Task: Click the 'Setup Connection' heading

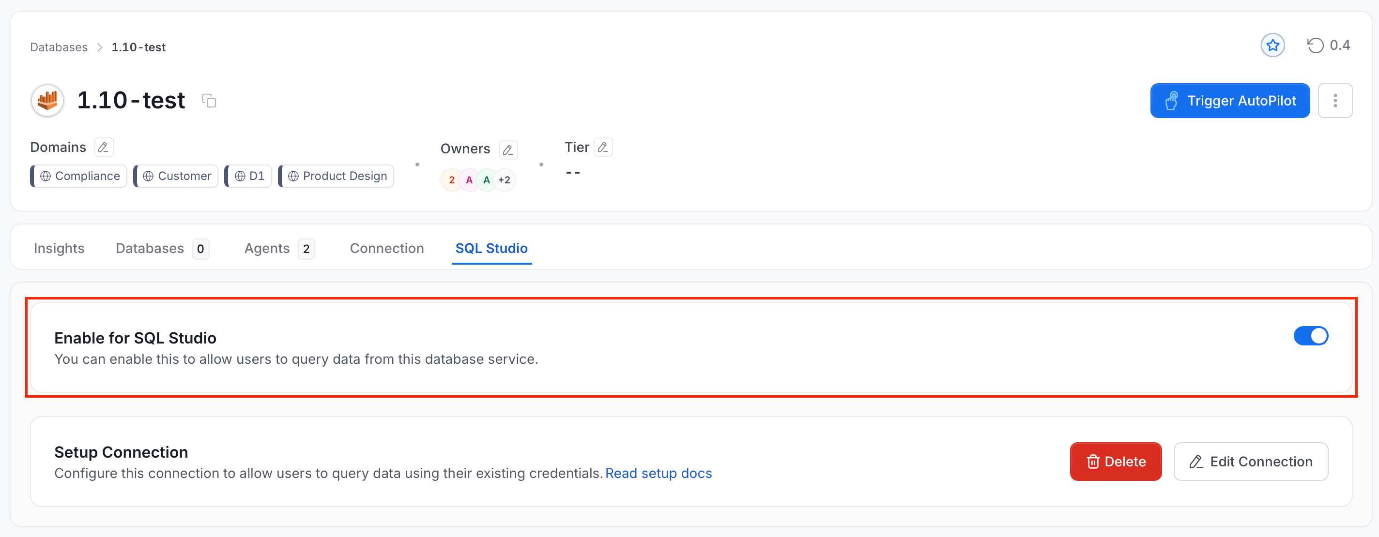Action: [x=121, y=452]
